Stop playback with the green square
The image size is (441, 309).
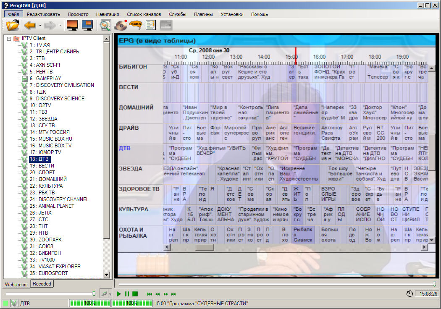click(135, 294)
